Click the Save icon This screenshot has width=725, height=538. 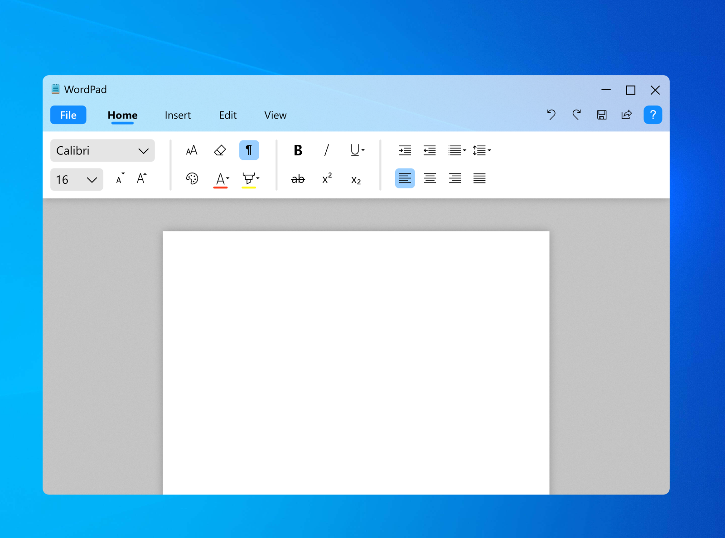pos(601,115)
